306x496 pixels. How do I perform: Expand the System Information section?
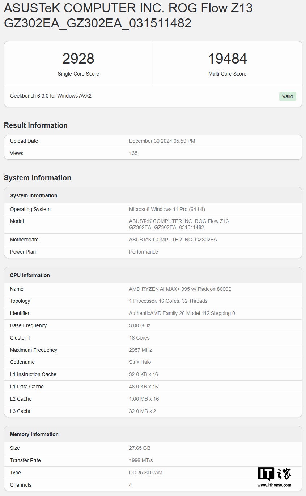38,178
